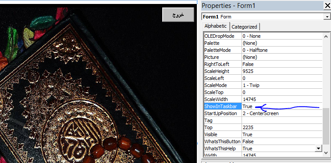
Task: Click the خروج exit button on the form
Action: (178, 15)
